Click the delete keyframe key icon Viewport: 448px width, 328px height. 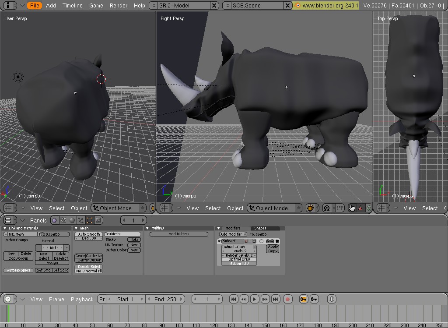pos(314,299)
